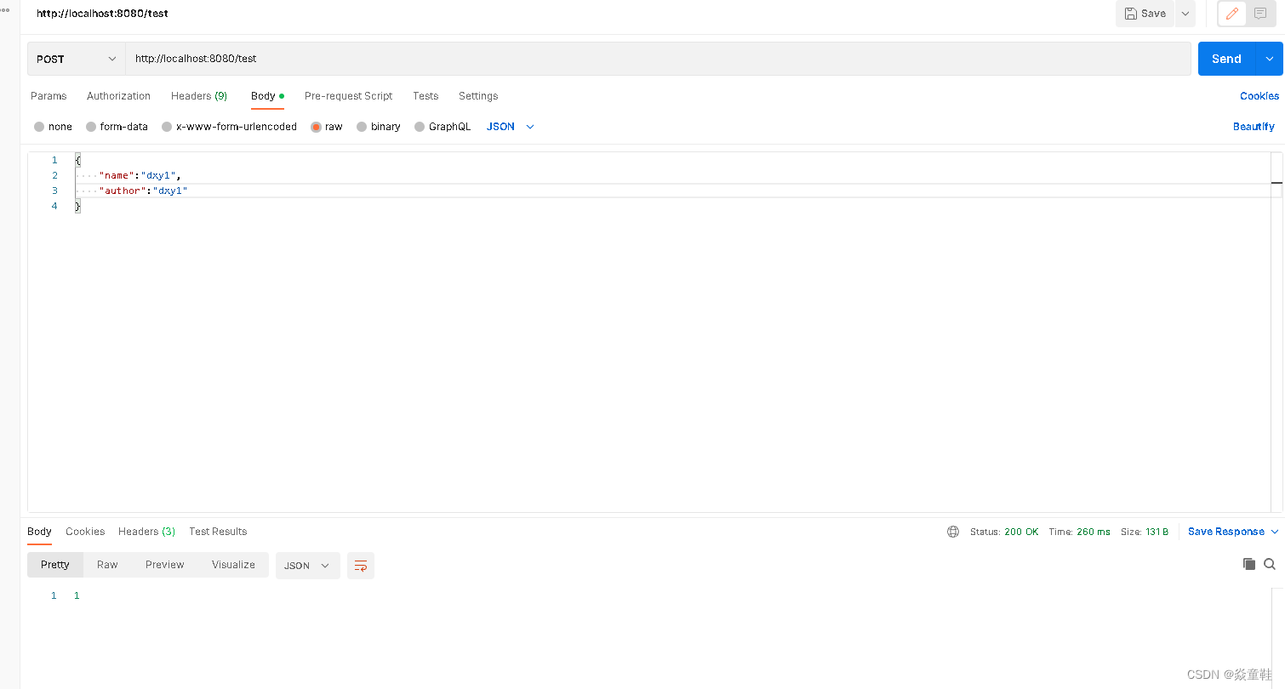The width and height of the screenshot is (1285, 689).
Task: Expand the Send button arrow
Action: (1270, 59)
